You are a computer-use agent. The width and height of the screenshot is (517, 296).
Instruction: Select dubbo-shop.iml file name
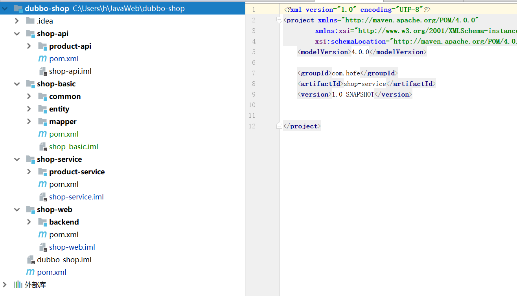[x=64, y=259]
